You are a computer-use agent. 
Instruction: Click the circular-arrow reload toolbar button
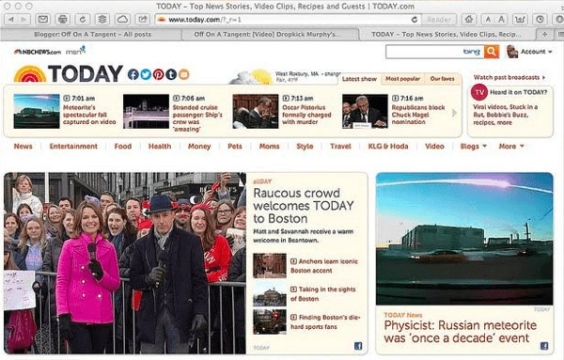(83, 20)
